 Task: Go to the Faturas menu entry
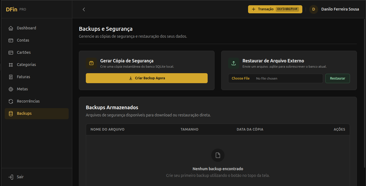[x=37, y=77]
